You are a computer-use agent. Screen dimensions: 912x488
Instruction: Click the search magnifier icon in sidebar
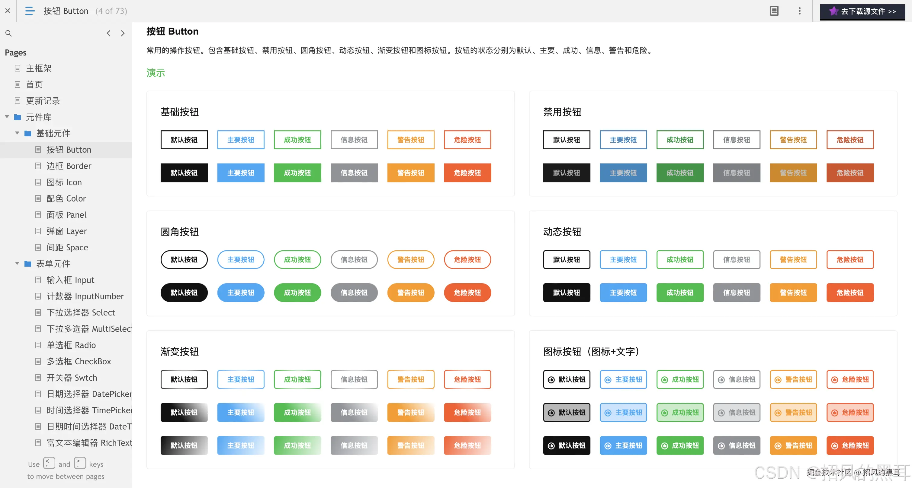[x=8, y=33]
